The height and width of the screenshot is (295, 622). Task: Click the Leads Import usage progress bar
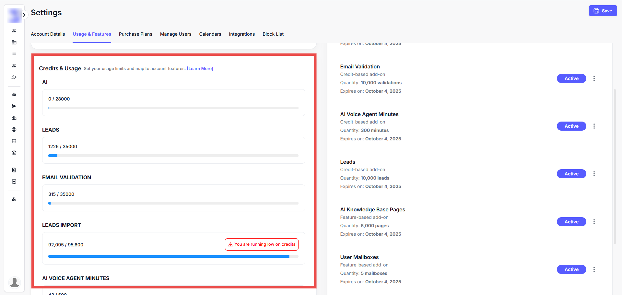pyautogui.click(x=173, y=256)
